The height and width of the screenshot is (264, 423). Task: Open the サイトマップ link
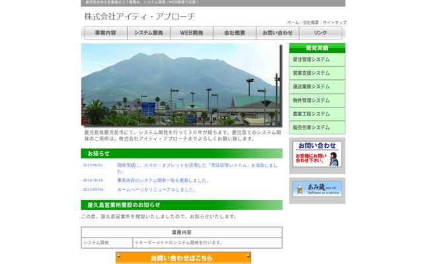(334, 22)
